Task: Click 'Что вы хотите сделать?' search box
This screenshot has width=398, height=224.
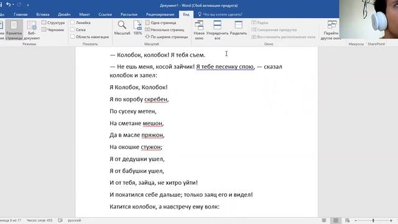Action: [x=220, y=14]
